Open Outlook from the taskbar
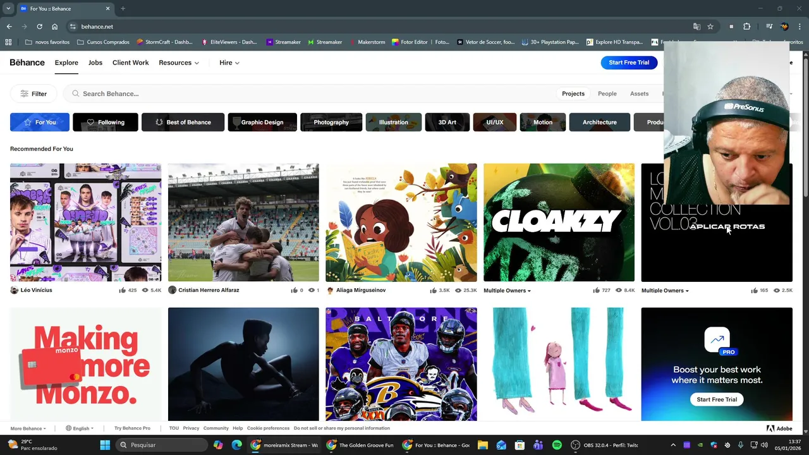809x455 pixels. point(501,445)
